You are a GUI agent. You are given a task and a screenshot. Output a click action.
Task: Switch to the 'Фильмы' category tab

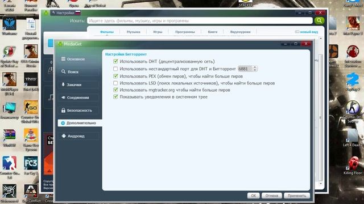coord(107,32)
